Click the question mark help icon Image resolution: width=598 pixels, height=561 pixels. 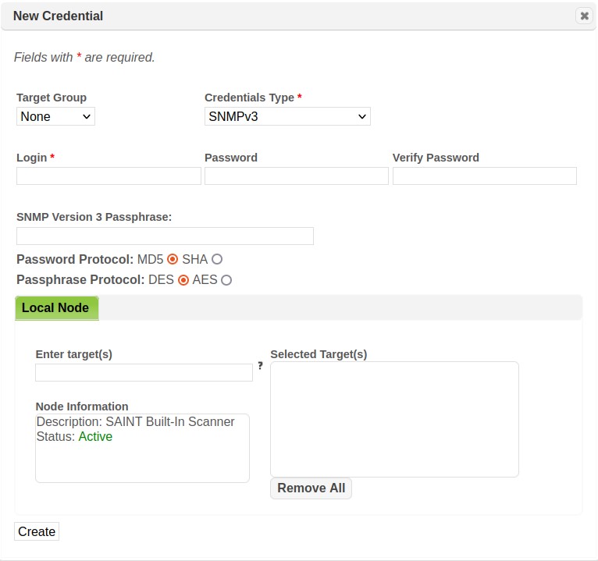pyautogui.click(x=260, y=365)
